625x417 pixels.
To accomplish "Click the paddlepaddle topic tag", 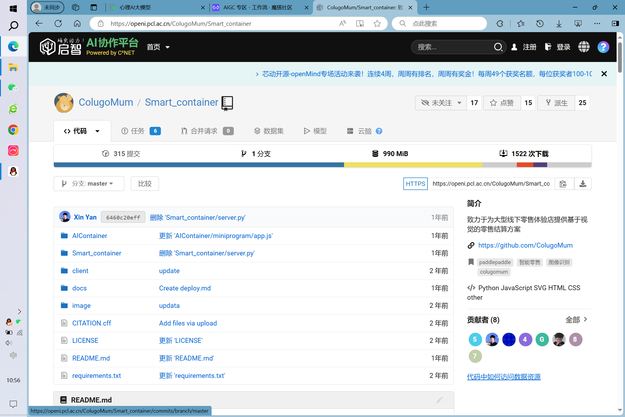I will click(495, 262).
